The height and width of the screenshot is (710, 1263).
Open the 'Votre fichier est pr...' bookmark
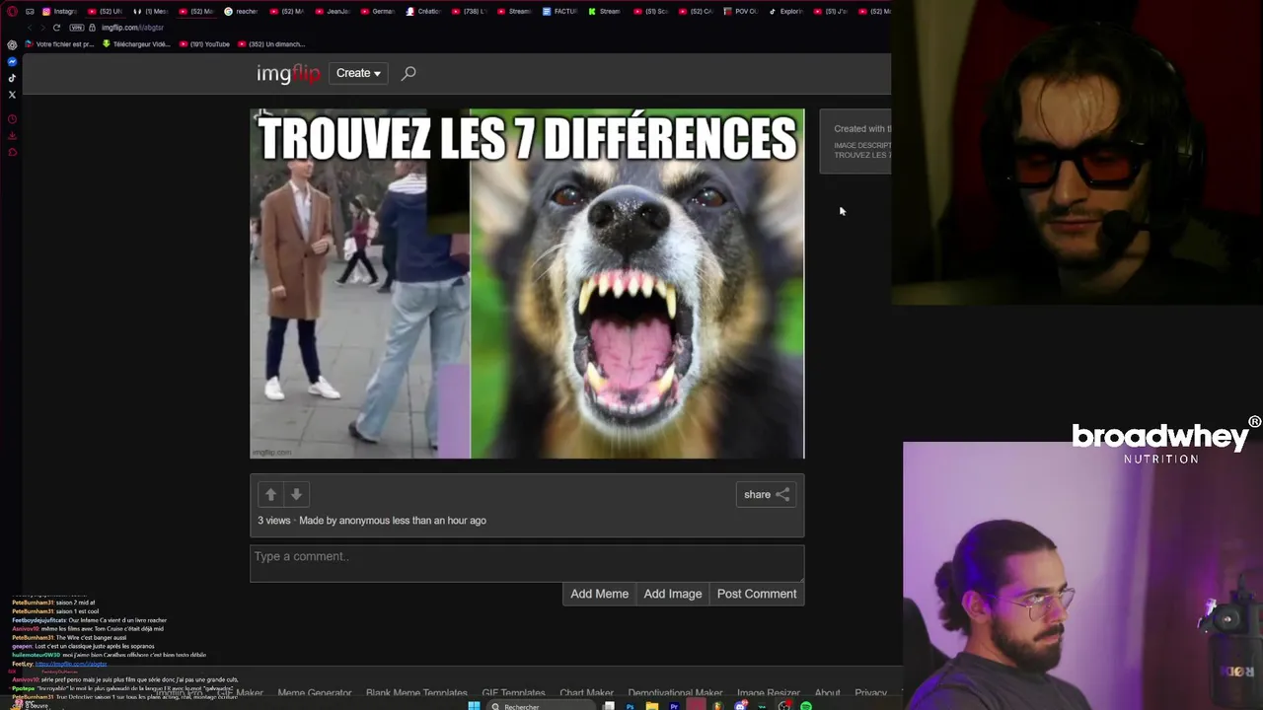tap(59, 44)
